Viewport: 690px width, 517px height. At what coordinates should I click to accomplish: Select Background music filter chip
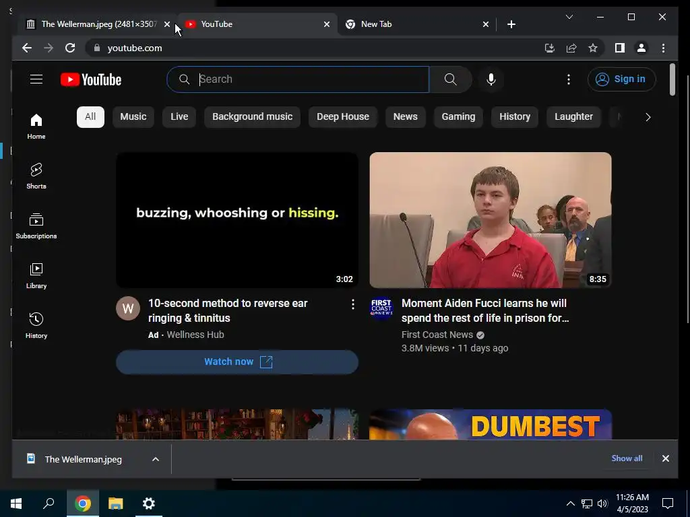[252, 117]
